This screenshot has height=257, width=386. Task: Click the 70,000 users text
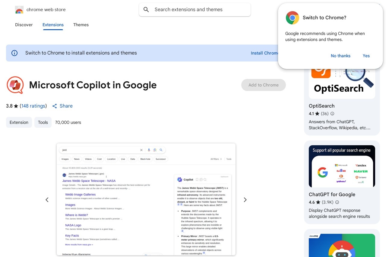(68, 122)
